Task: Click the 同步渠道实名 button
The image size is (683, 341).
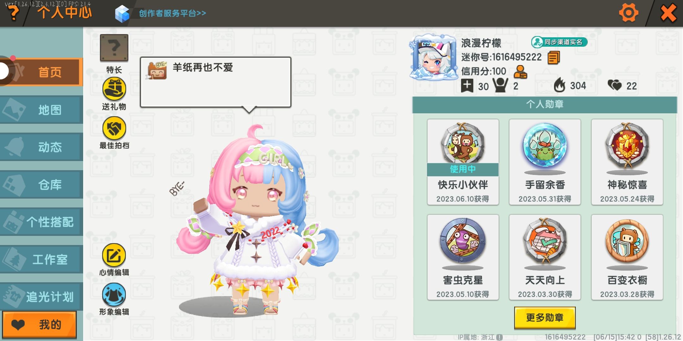Action: 559,42
